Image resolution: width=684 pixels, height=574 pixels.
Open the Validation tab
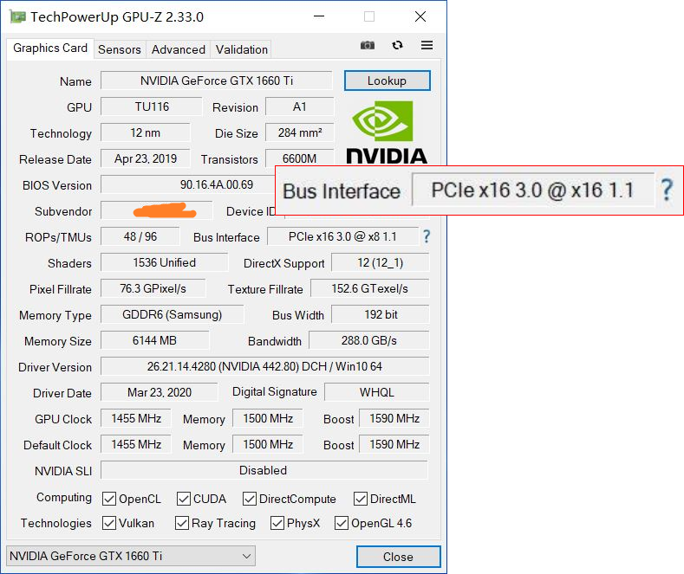point(241,49)
